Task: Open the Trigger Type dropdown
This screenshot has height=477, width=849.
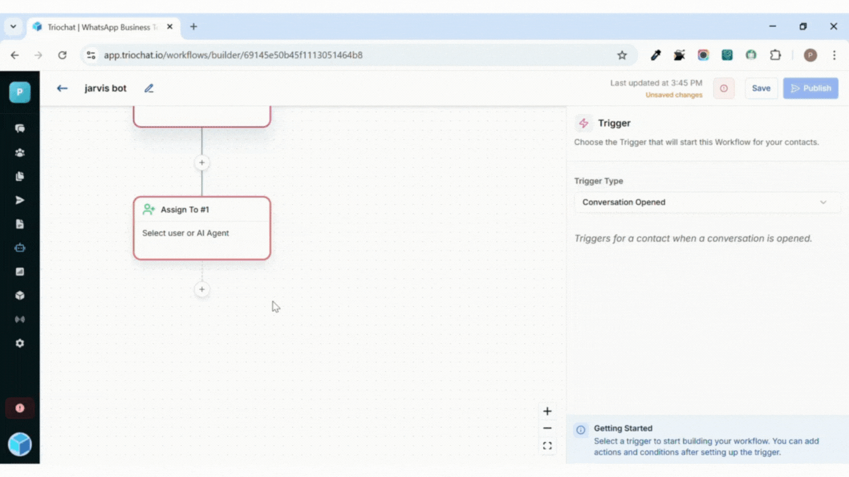Action: tap(706, 202)
